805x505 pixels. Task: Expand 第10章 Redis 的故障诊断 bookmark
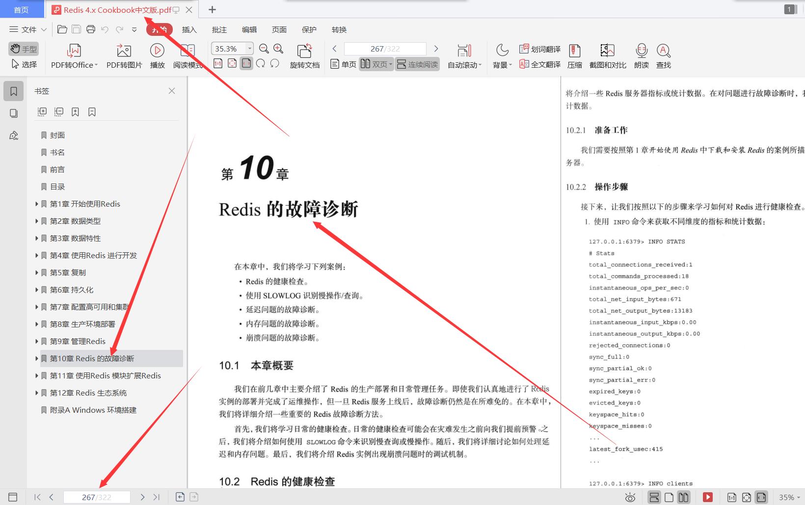click(37, 358)
